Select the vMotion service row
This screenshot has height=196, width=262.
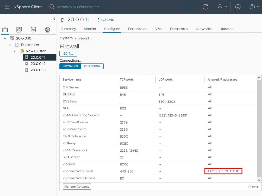[158, 164]
